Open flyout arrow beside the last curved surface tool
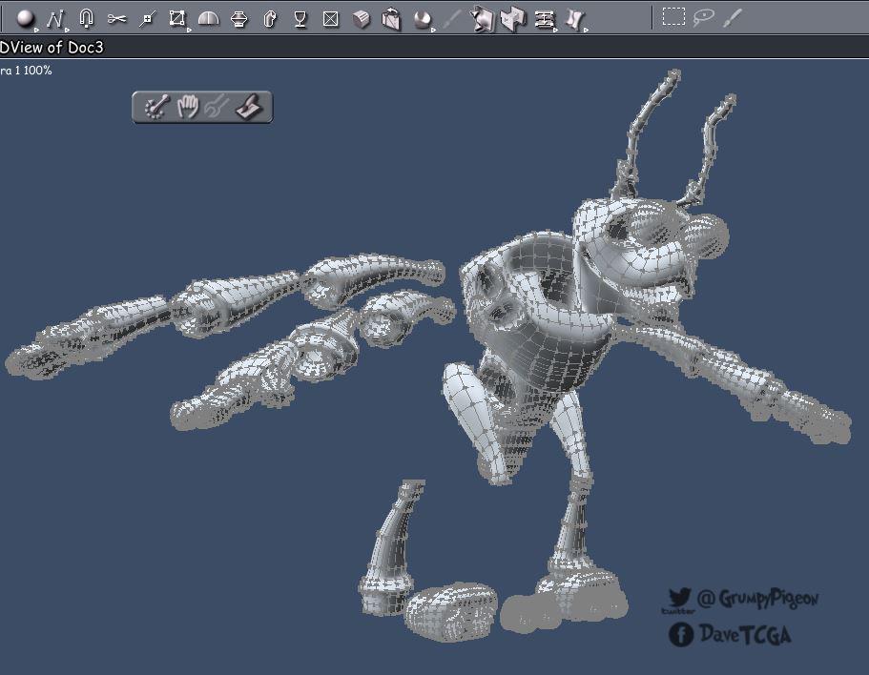This screenshot has height=675, width=869. [586, 30]
